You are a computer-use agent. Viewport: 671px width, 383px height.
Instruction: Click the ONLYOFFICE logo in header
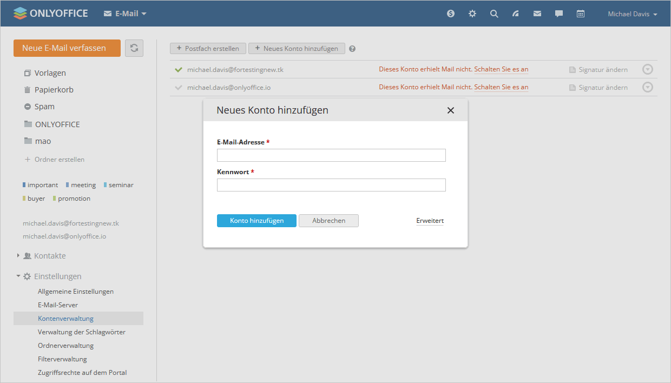click(50, 14)
